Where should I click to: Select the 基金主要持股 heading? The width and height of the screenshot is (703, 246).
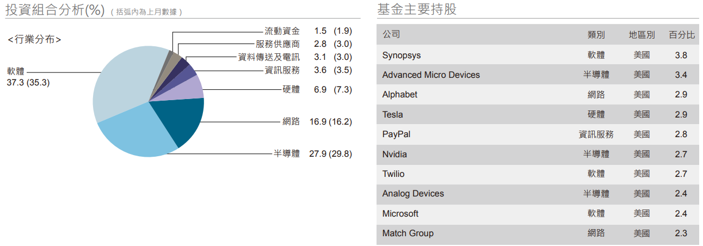click(416, 9)
